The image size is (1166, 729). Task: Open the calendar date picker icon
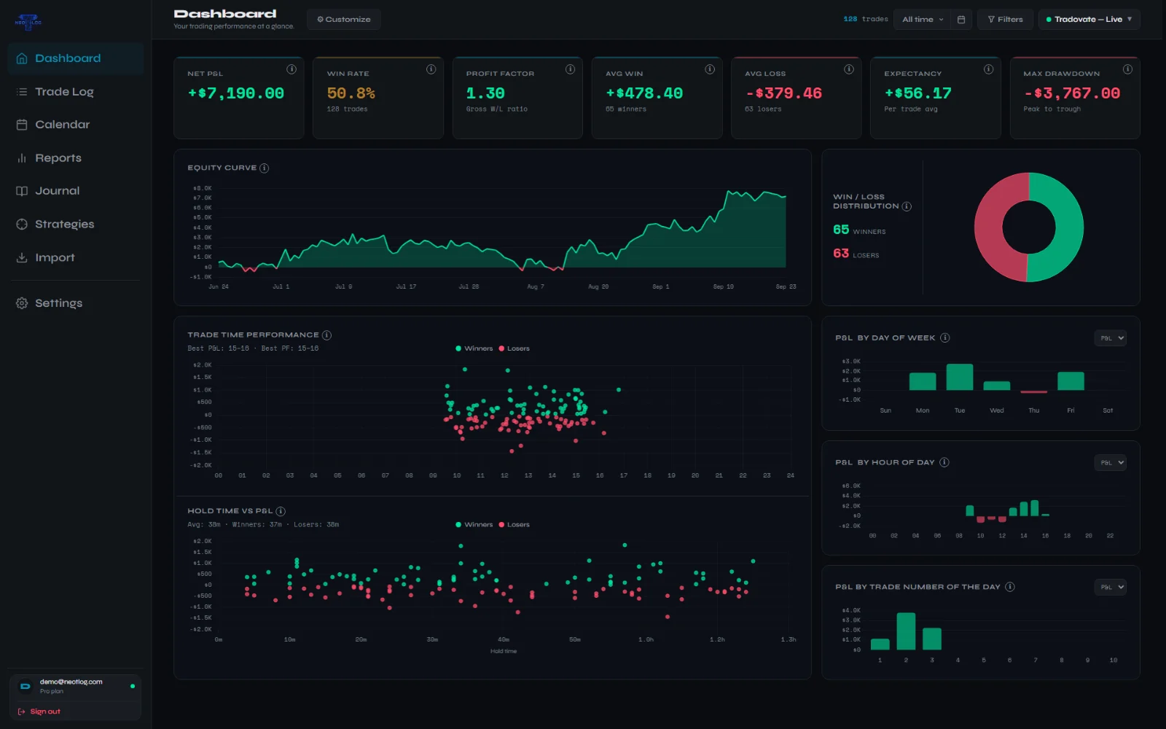[x=961, y=20]
